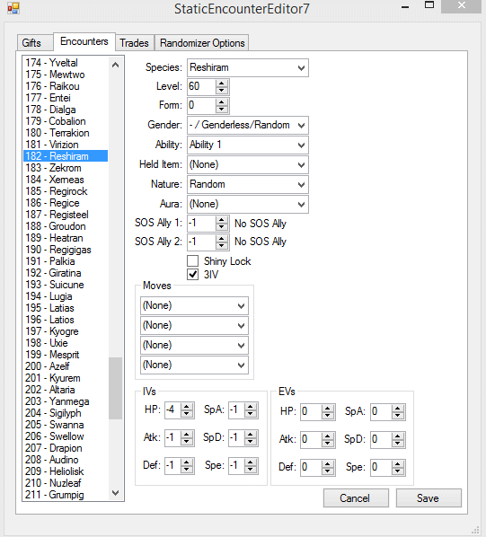The width and height of the screenshot is (486, 537).
Task: Increase SOS Ally 1 with up arrow
Action: tap(222, 220)
